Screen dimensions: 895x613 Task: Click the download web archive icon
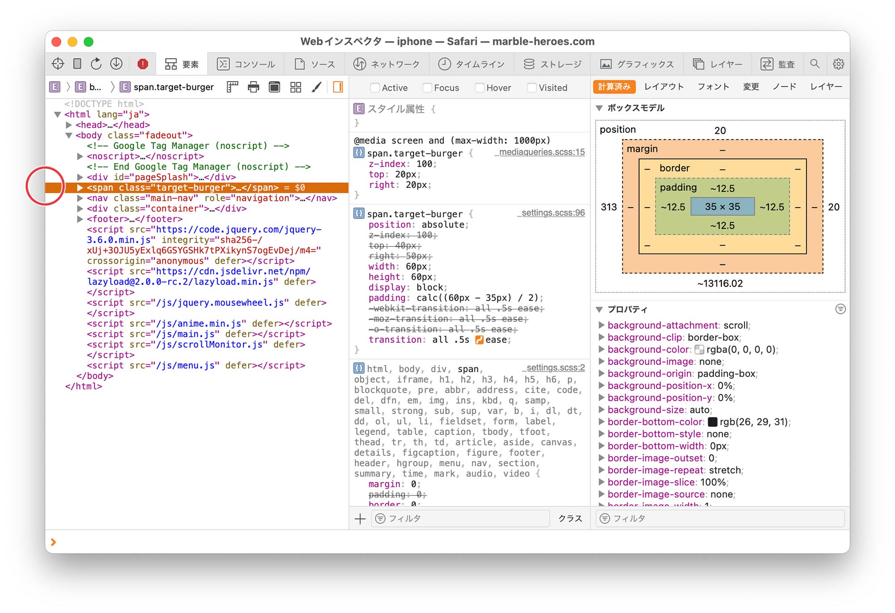[116, 64]
